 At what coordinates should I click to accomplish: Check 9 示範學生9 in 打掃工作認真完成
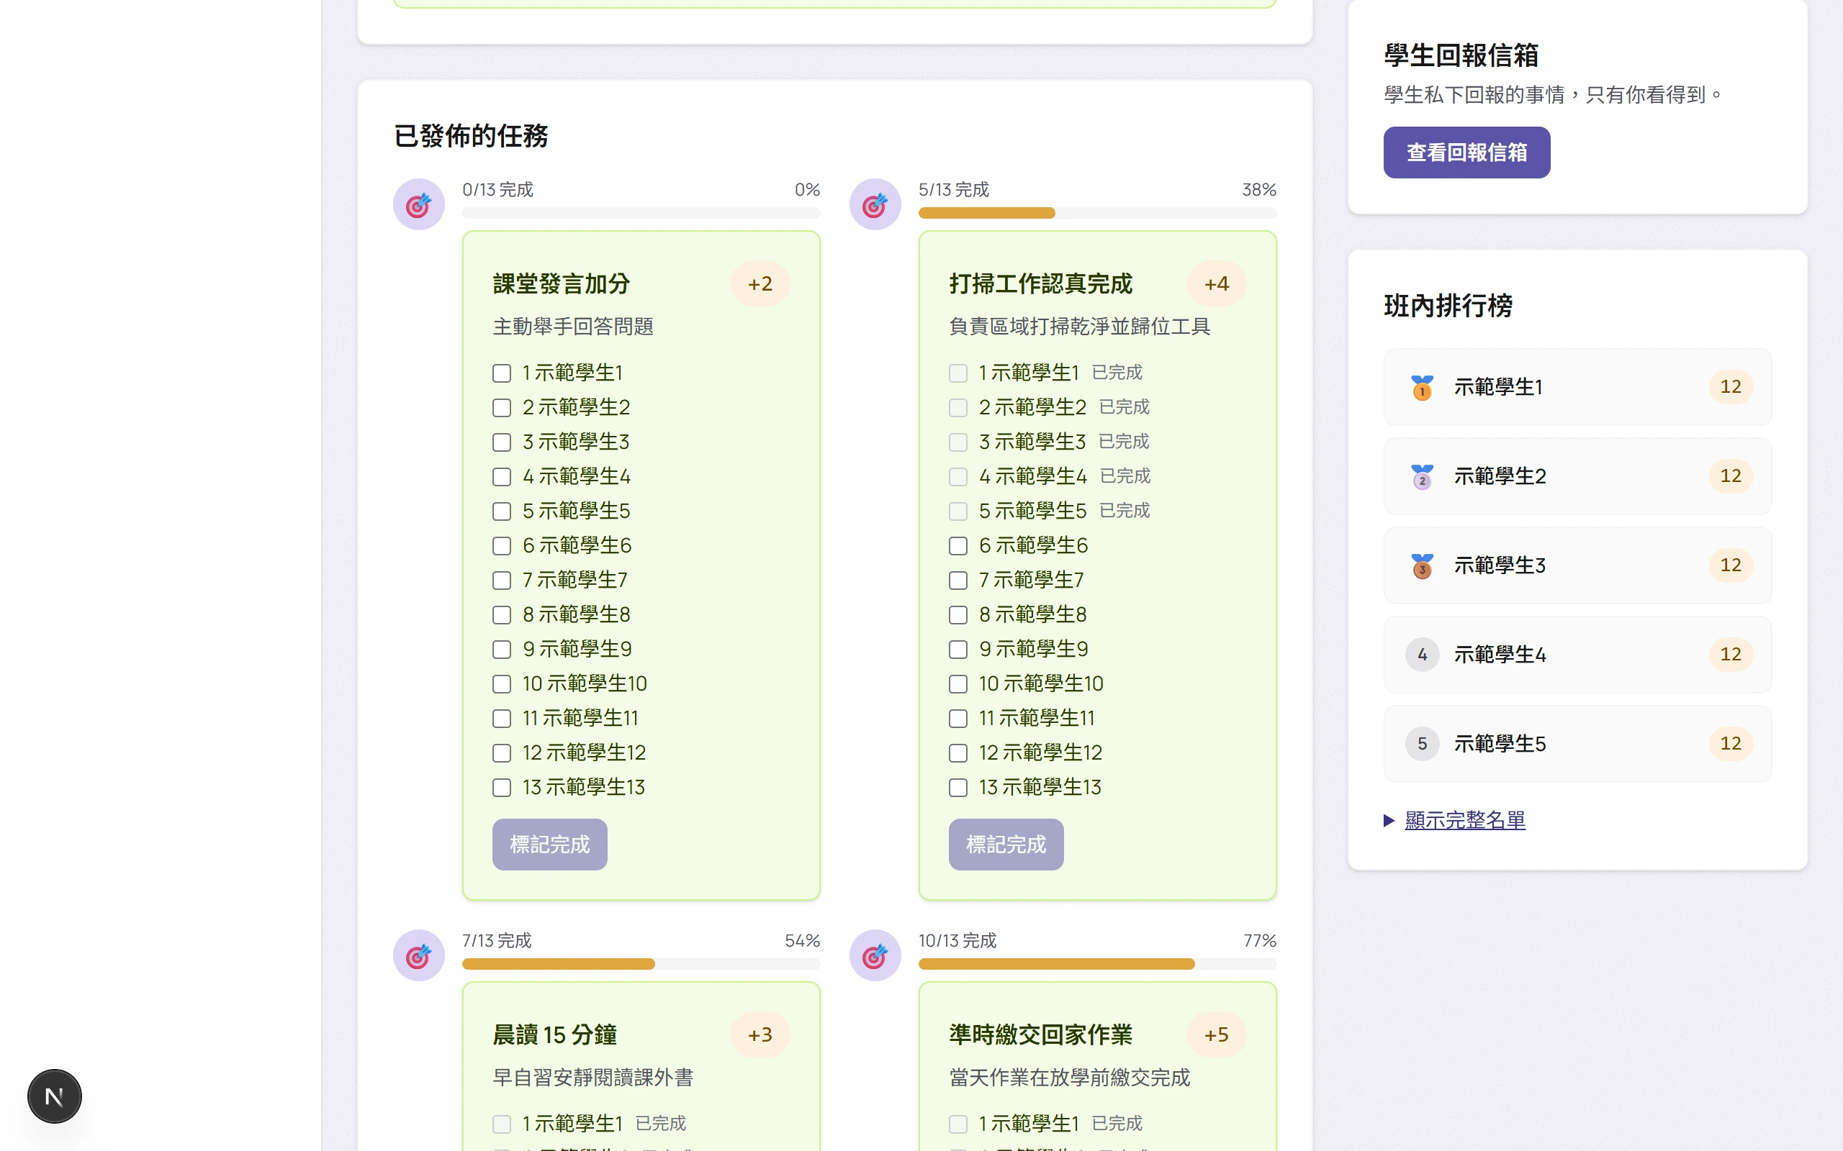(958, 650)
